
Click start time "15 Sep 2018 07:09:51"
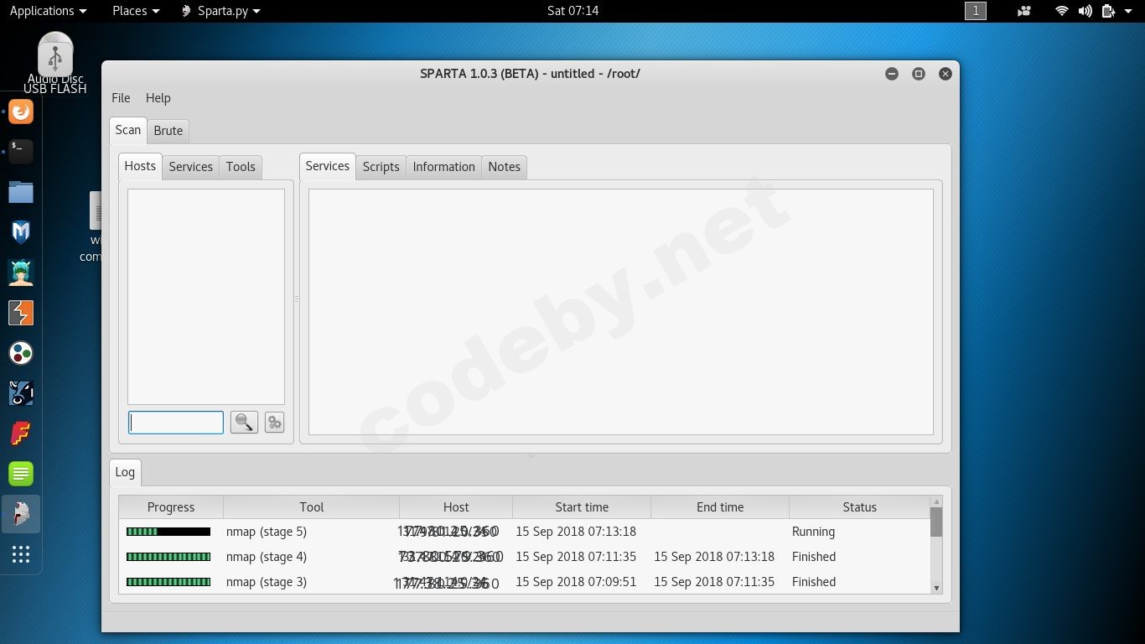click(576, 582)
